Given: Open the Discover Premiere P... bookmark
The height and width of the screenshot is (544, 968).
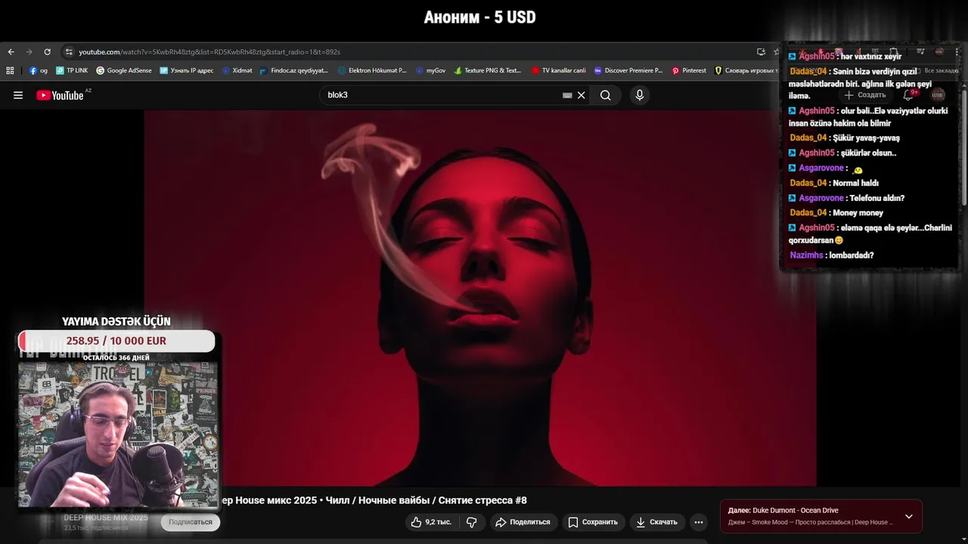Looking at the screenshot, I should click(x=628, y=70).
